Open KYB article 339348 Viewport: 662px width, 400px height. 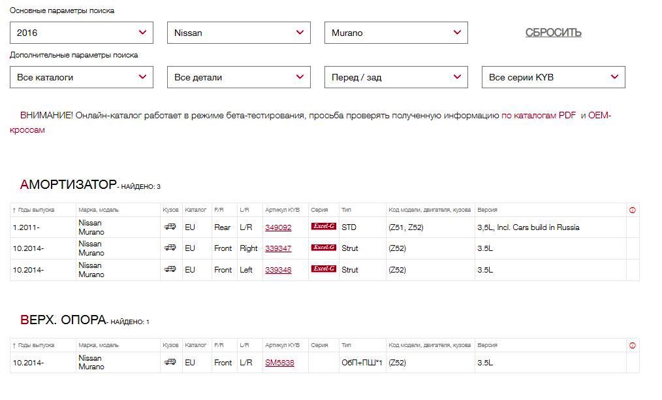tap(278, 270)
